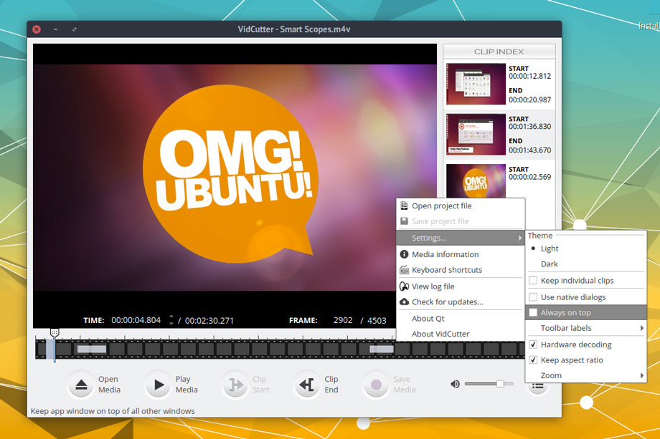Select the first clip thumbnail in Clip Index
Screen dimensions: 660x439
pos(476,85)
